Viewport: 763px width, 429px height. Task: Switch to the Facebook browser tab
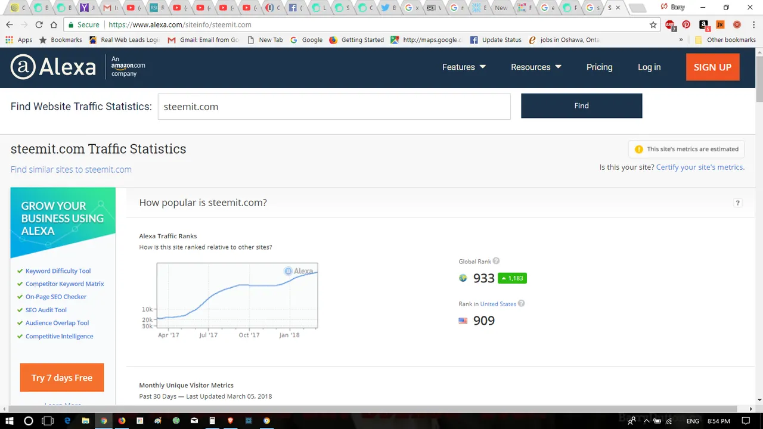(295, 8)
